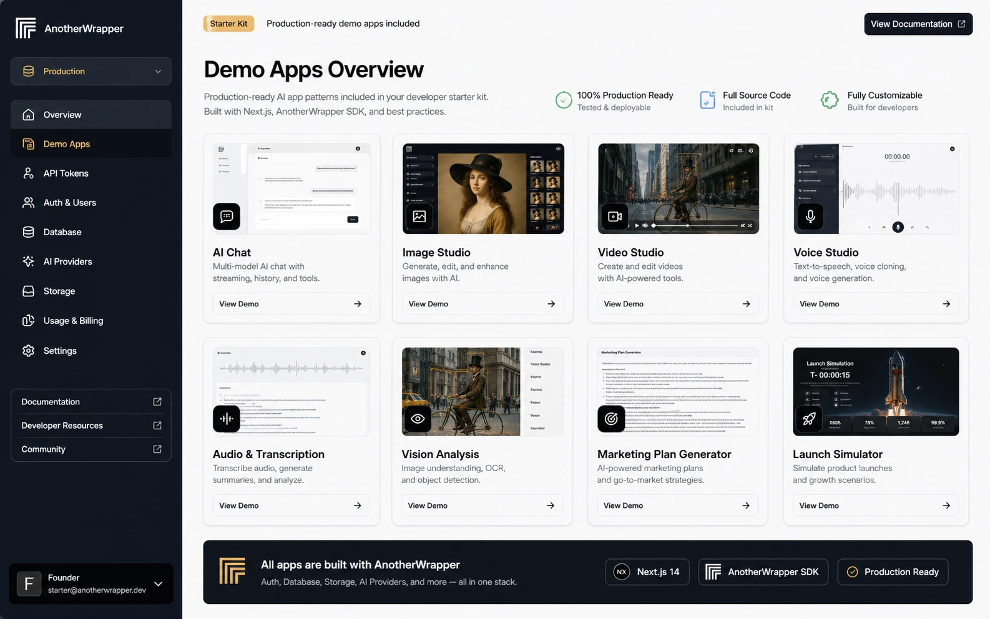
Task: Click the AnotherWrapper SDK badge
Action: 763,572
